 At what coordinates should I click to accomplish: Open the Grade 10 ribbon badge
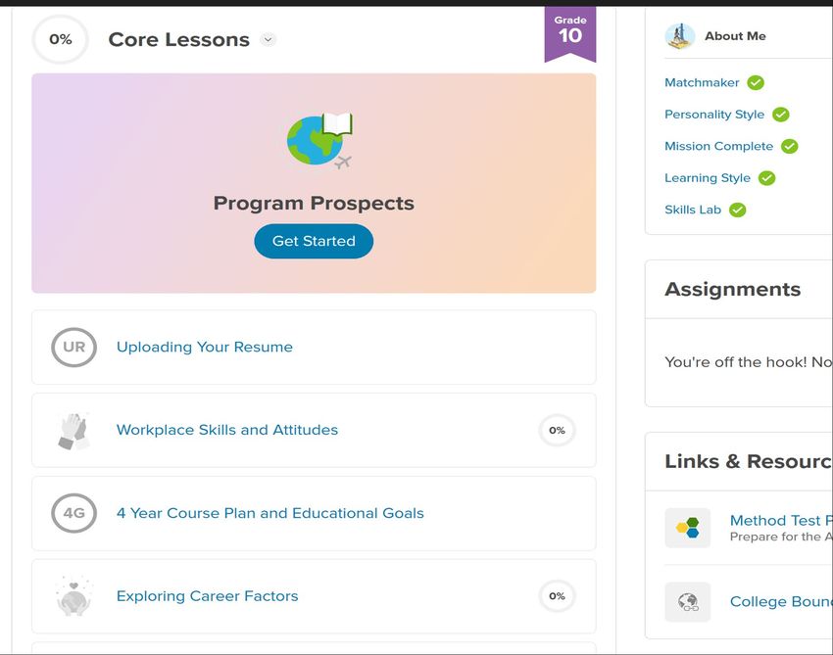pos(569,33)
